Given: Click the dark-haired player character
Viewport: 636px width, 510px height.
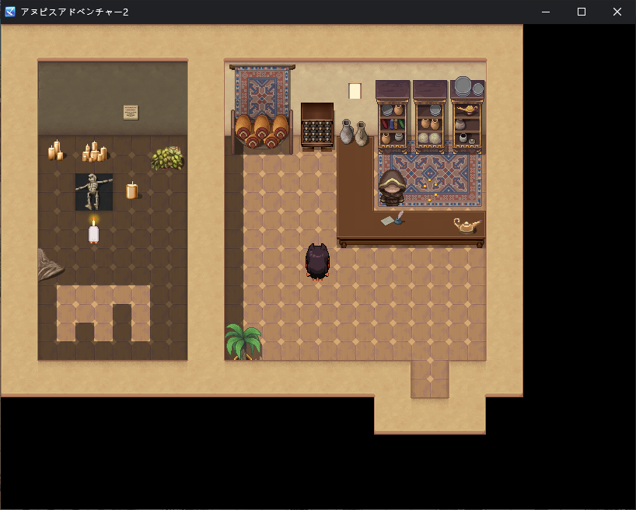Looking at the screenshot, I should [x=317, y=262].
